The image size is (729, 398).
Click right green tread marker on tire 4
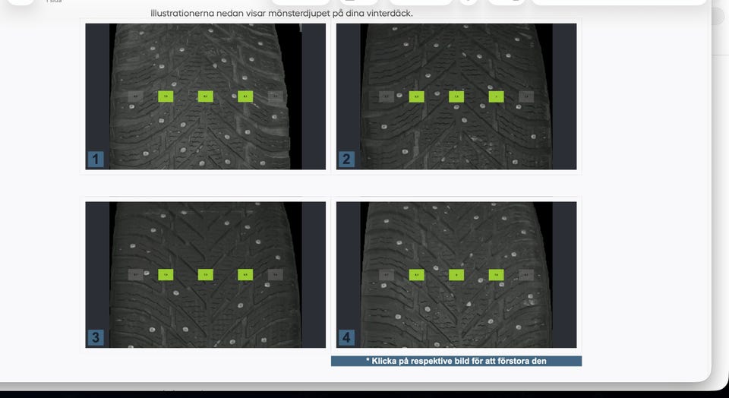click(x=496, y=275)
